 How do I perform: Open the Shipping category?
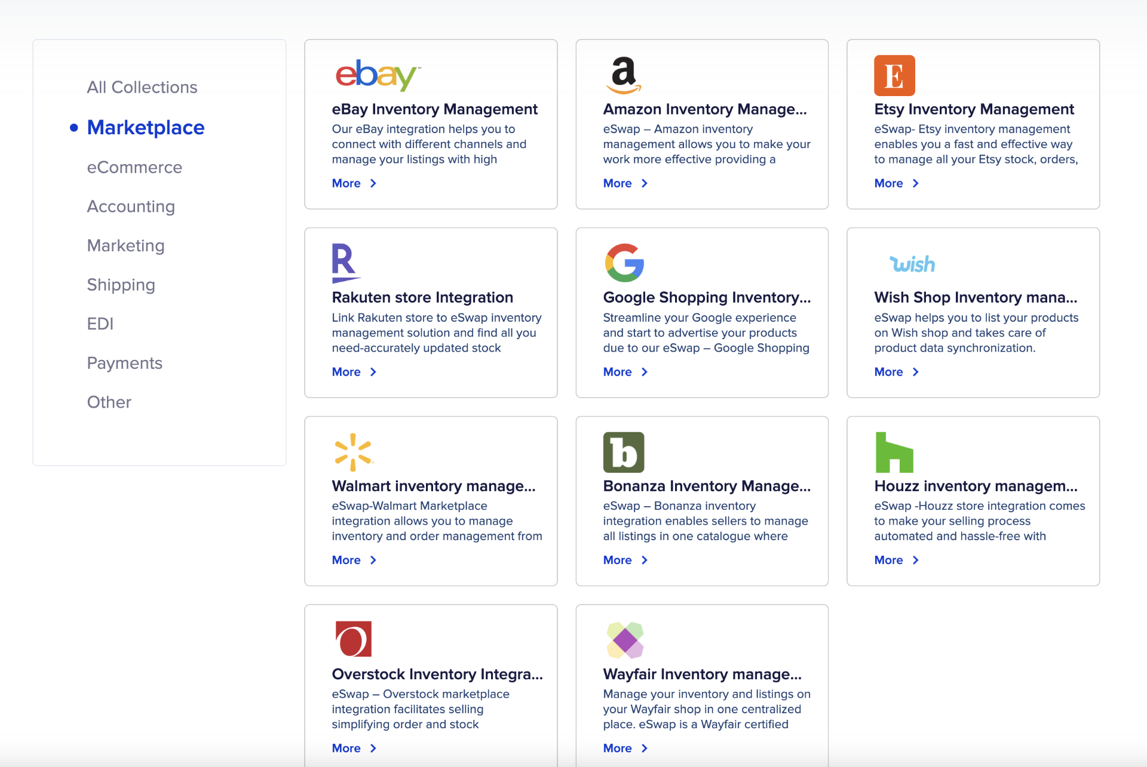click(x=121, y=285)
